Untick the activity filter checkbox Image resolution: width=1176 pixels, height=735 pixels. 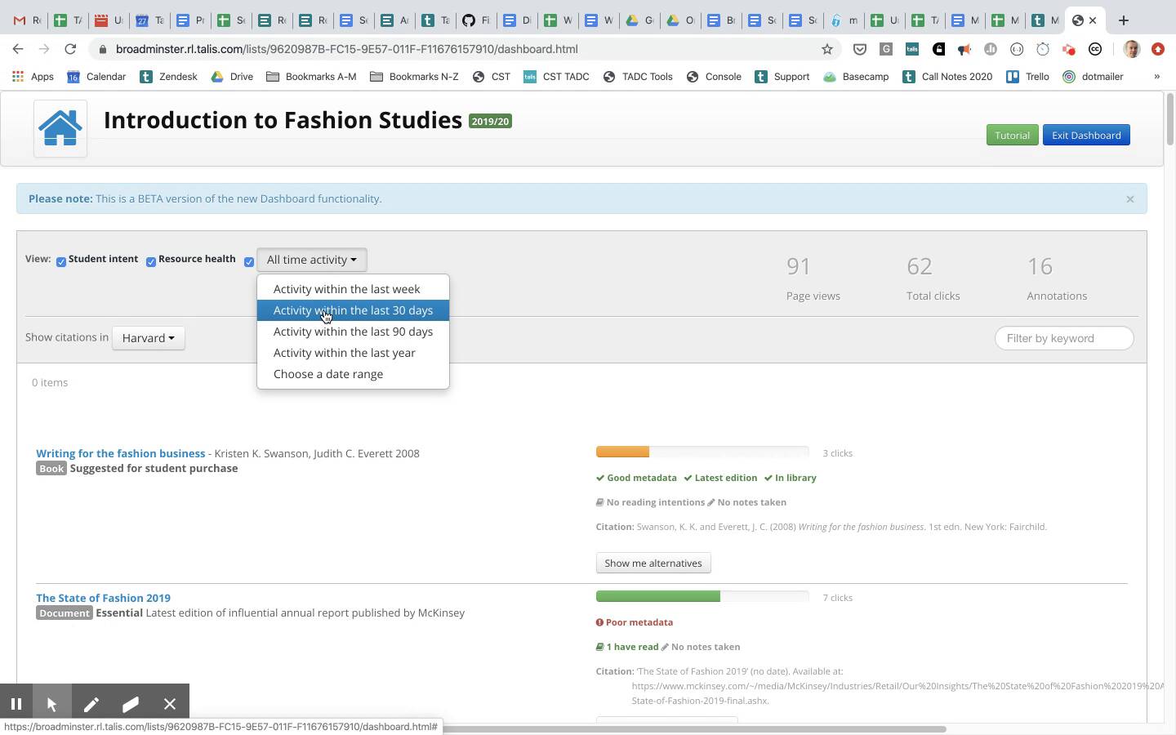click(249, 262)
